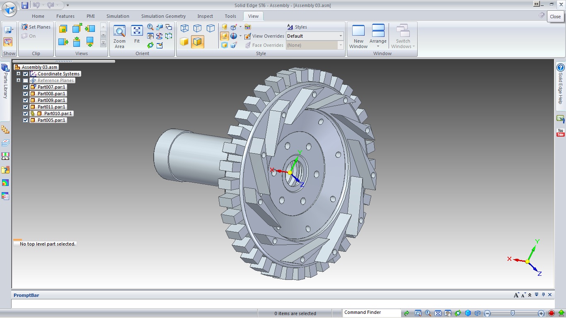Fit the model to the window
Screen dimensions: 566x318
tap(137, 35)
